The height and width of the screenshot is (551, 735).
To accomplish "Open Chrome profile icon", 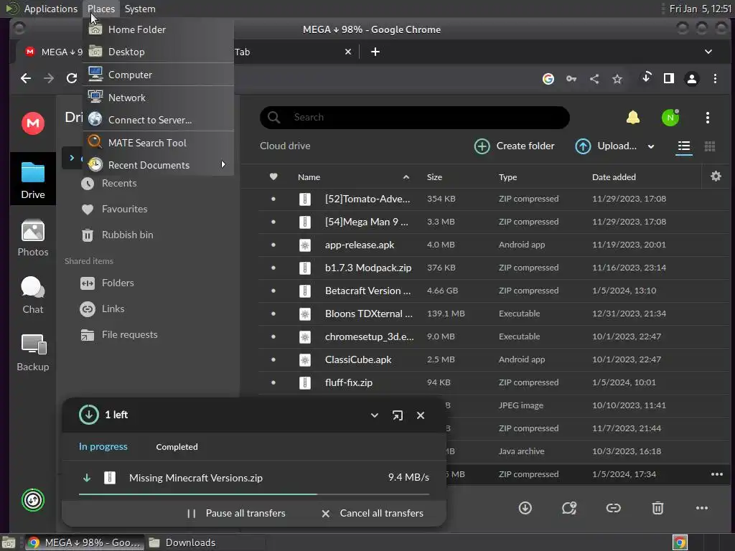I will [691, 79].
